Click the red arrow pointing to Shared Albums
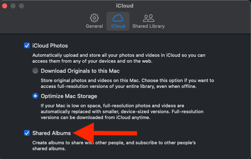The height and width of the screenshot is (159, 251). (x=105, y=133)
